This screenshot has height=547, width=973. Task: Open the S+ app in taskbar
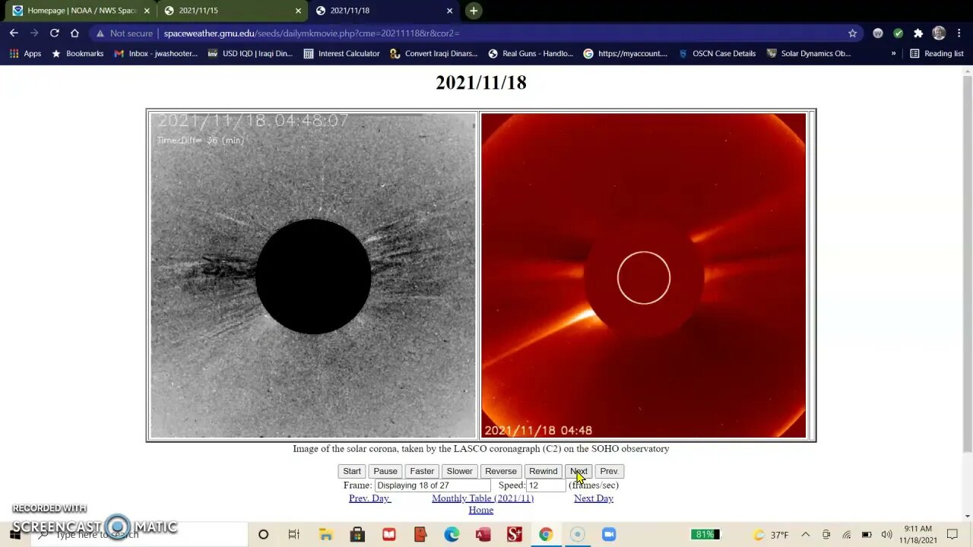tap(515, 535)
